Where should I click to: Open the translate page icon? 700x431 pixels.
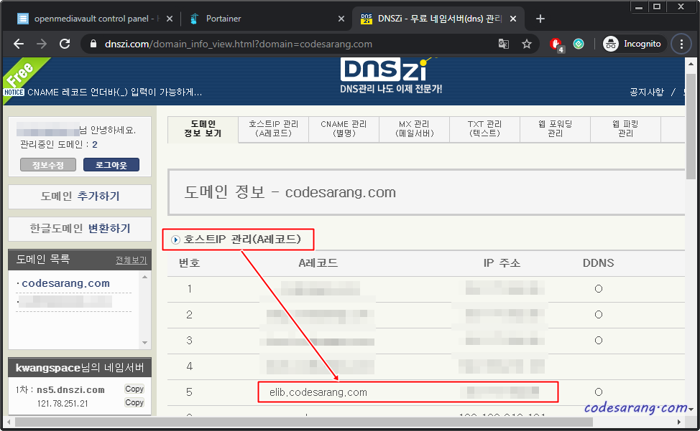tap(504, 44)
